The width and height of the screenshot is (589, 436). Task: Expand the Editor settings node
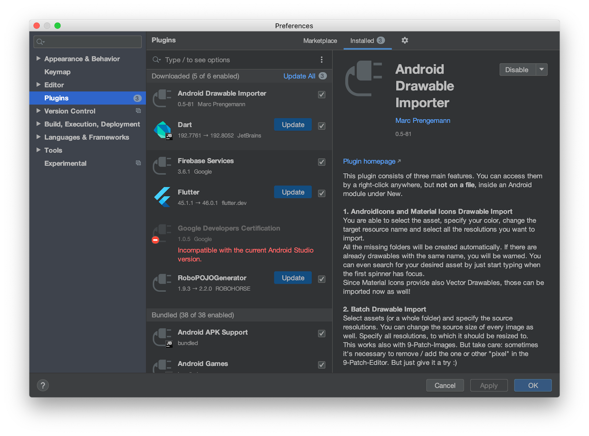[x=38, y=85]
